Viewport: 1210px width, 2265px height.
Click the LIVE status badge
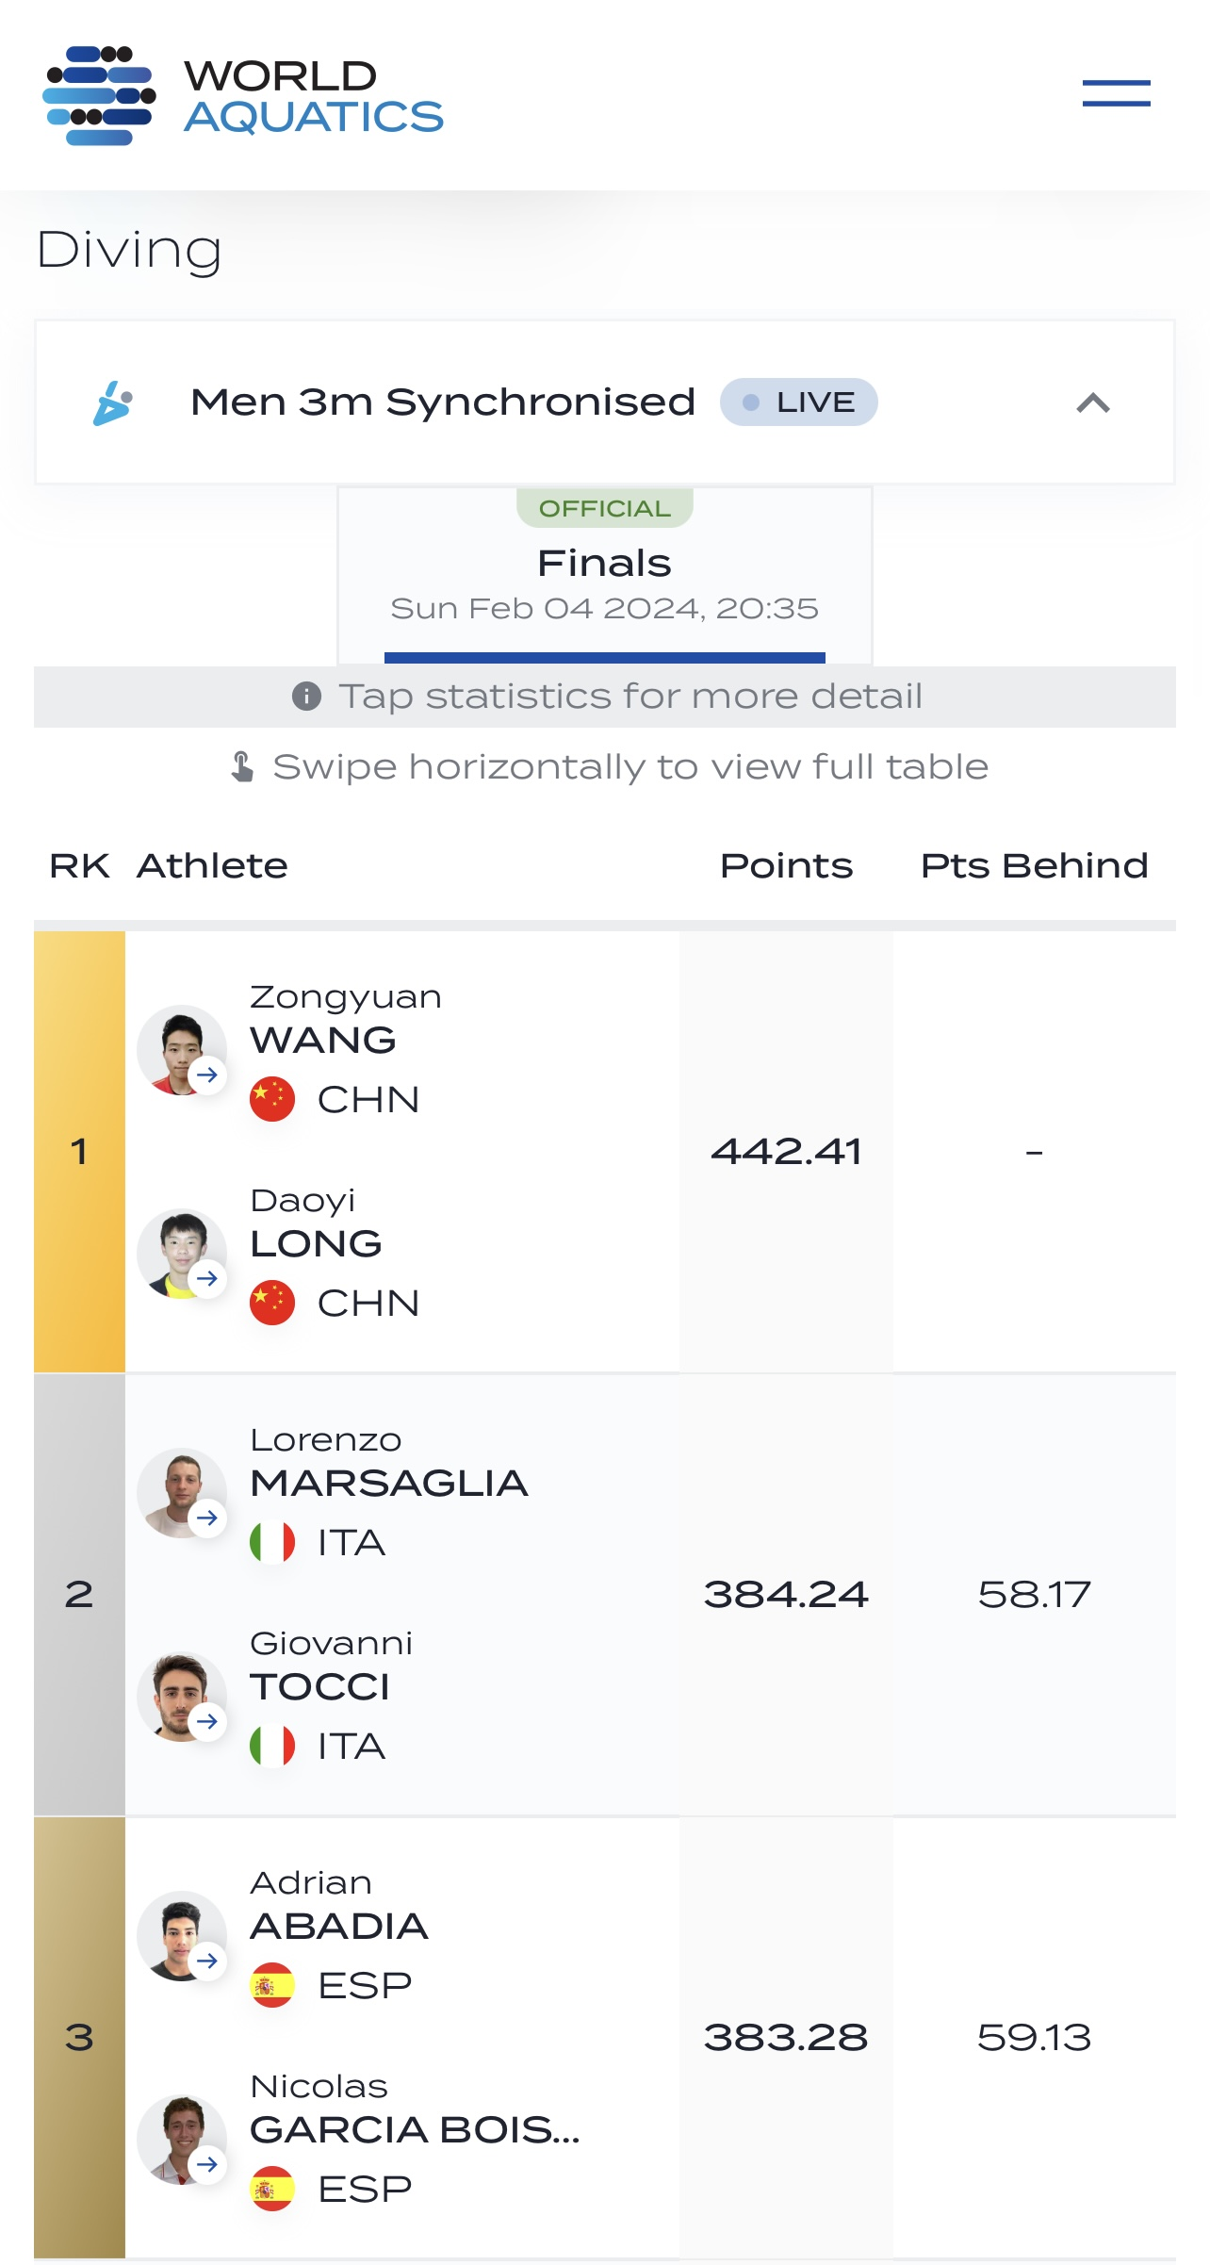798,402
